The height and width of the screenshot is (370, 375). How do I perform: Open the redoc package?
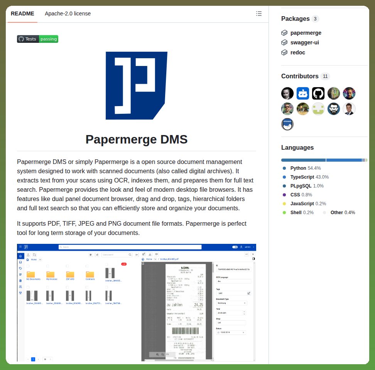(x=297, y=52)
